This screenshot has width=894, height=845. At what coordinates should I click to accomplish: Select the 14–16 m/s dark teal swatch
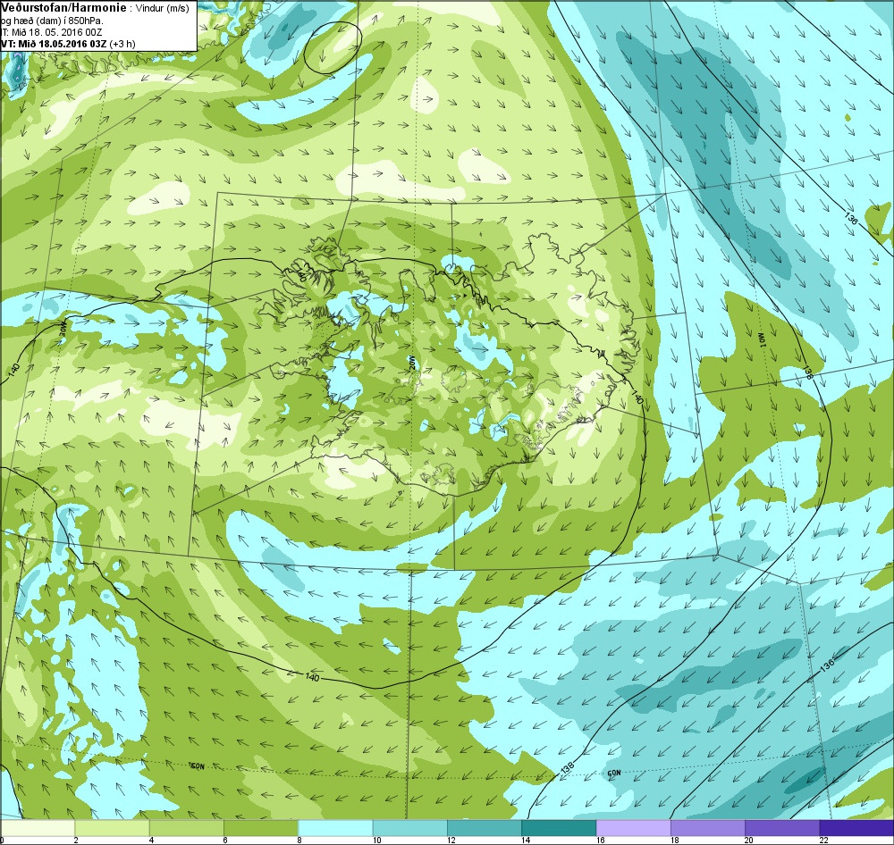click(x=560, y=827)
